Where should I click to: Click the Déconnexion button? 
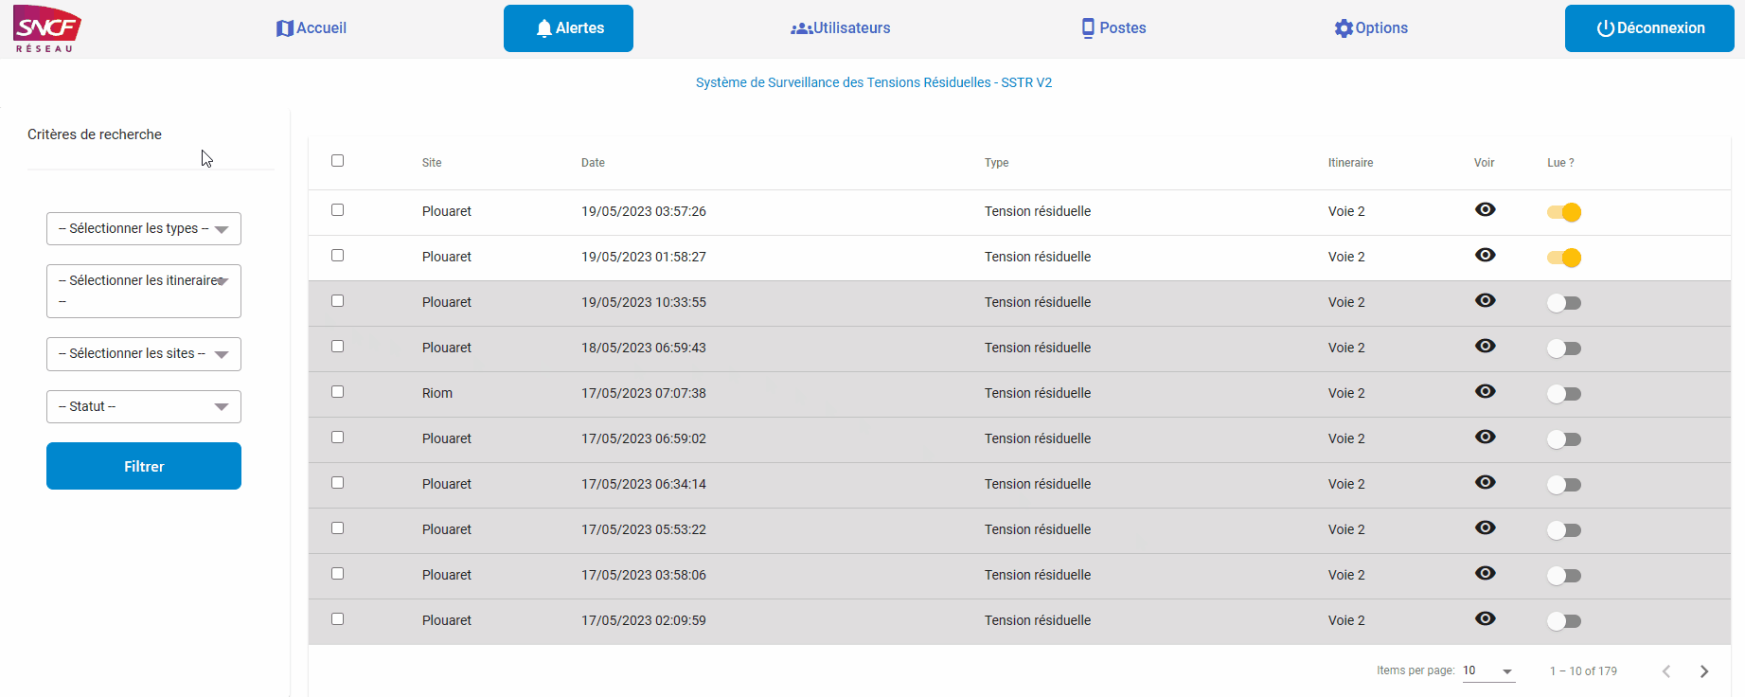click(x=1649, y=28)
